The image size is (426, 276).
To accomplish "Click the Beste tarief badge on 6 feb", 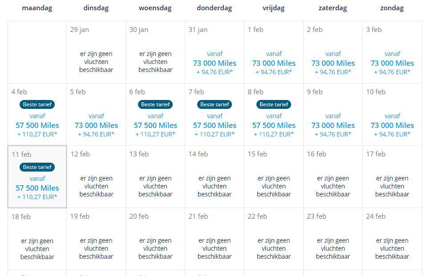I will 155,104.
